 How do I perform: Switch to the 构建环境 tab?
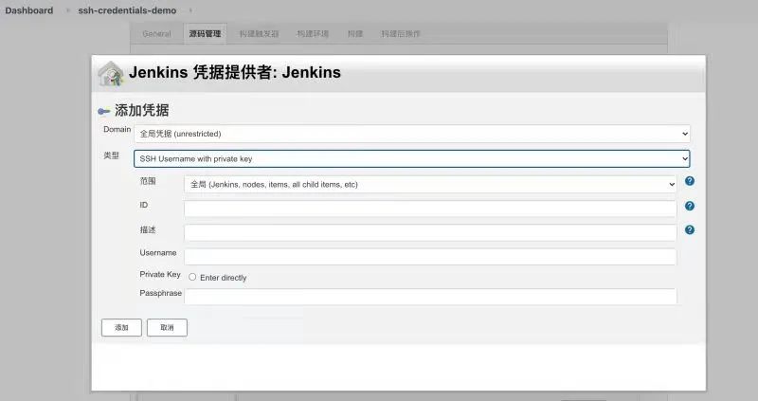(x=313, y=34)
